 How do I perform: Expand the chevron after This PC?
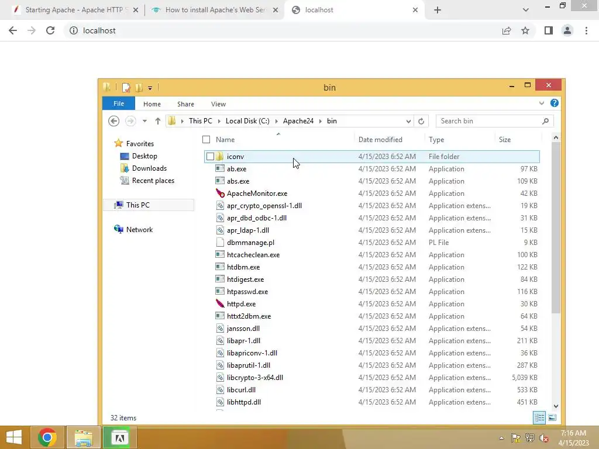(219, 121)
